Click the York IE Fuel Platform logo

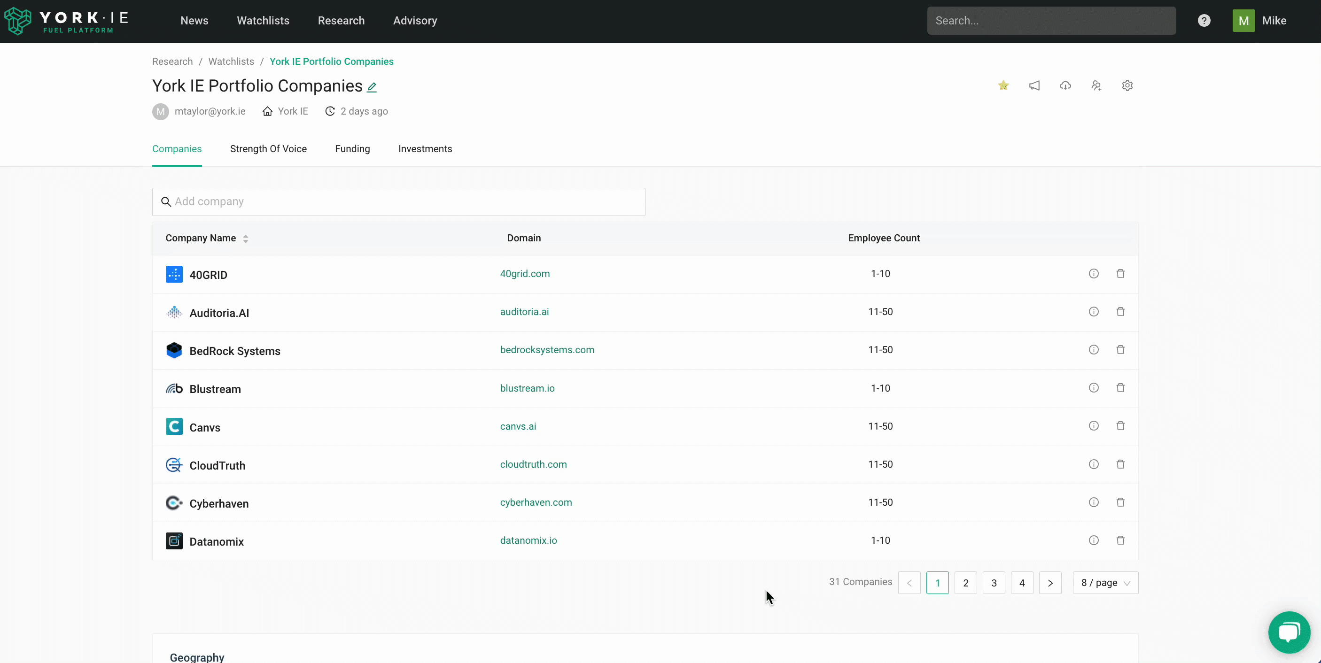(66, 21)
